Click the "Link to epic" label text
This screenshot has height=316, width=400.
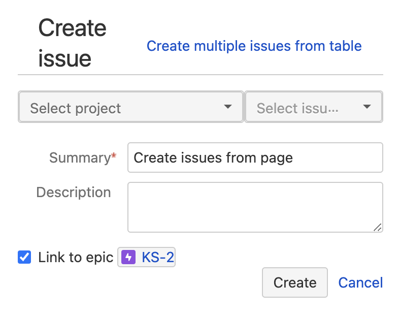click(76, 258)
